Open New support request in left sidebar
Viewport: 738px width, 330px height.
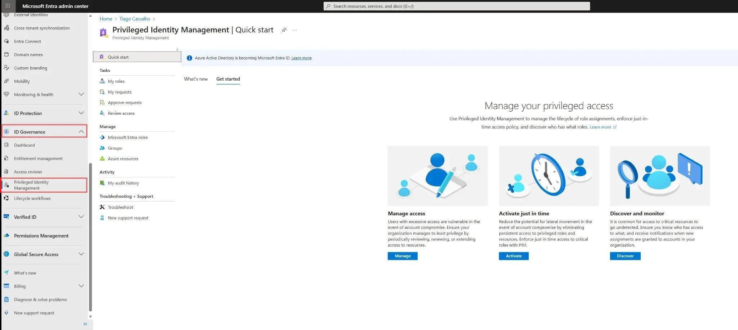(x=34, y=313)
